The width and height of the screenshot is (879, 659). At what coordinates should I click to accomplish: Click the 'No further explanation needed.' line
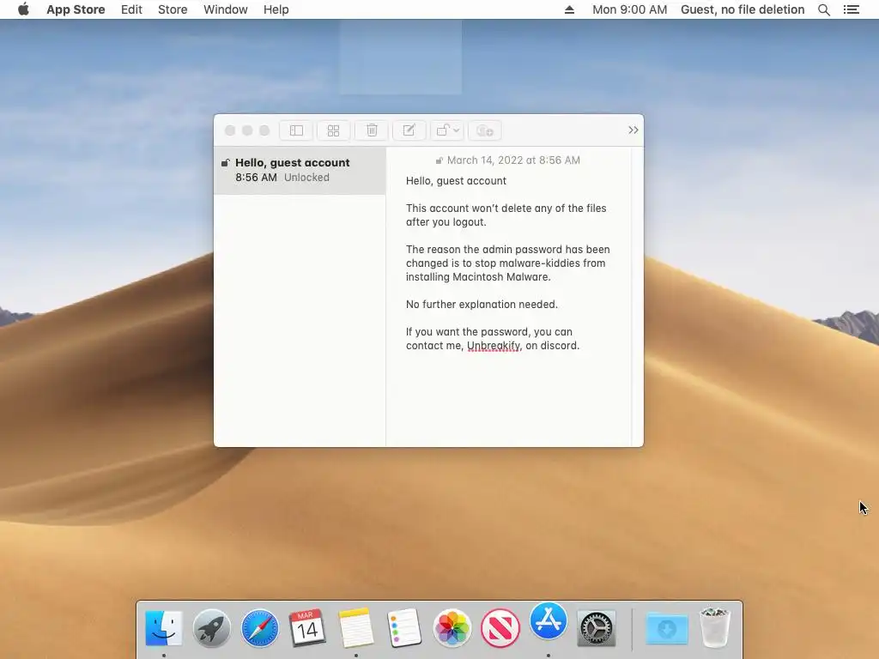click(482, 305)
